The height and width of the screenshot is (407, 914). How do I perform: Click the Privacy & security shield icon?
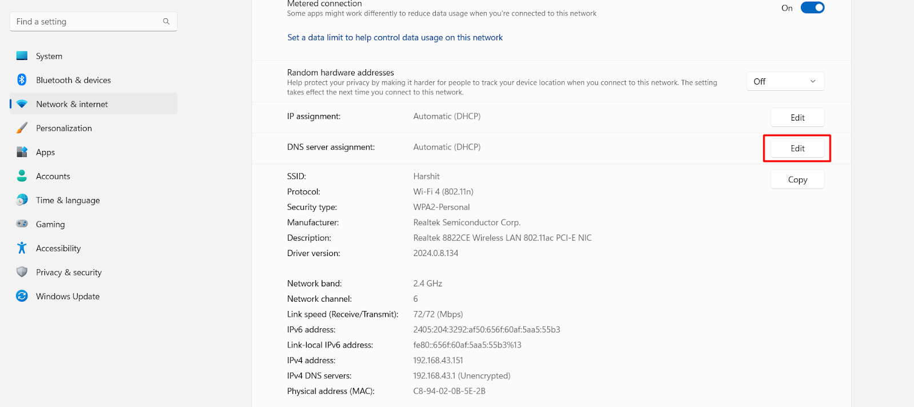(x=22, y=272)
